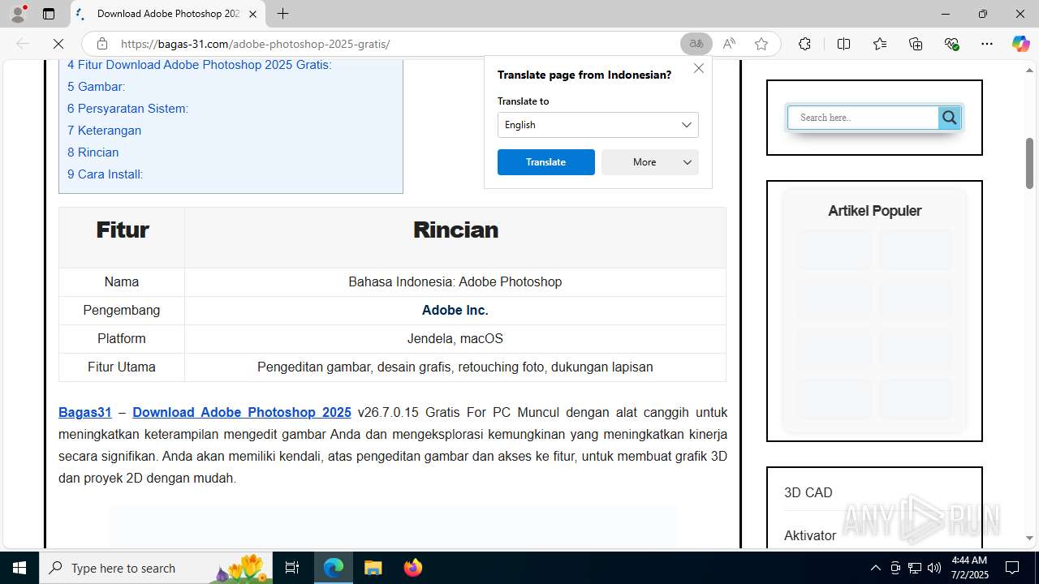
Task: Open the network tray icon
Action: pyautogui.click(x=914, y=568)
